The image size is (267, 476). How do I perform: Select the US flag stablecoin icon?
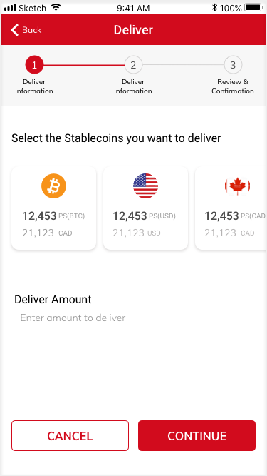146,186
